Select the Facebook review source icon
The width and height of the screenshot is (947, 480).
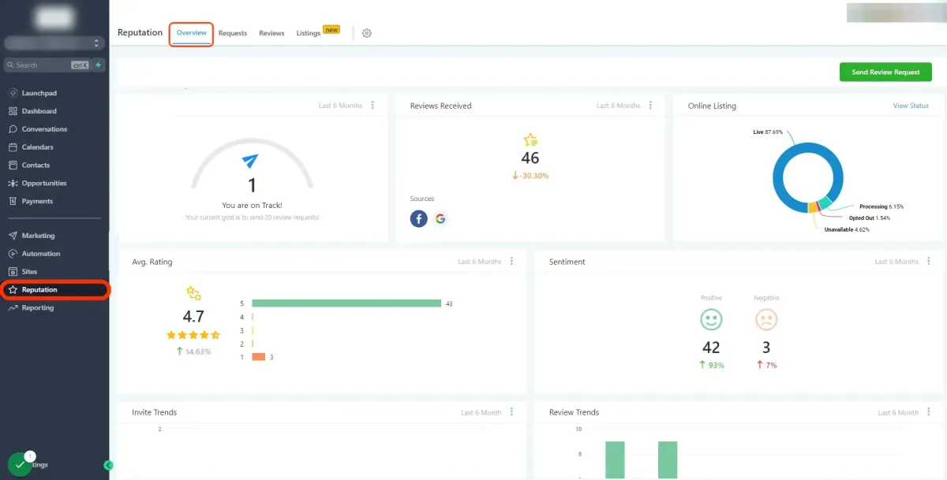click(x=418, y=218)
